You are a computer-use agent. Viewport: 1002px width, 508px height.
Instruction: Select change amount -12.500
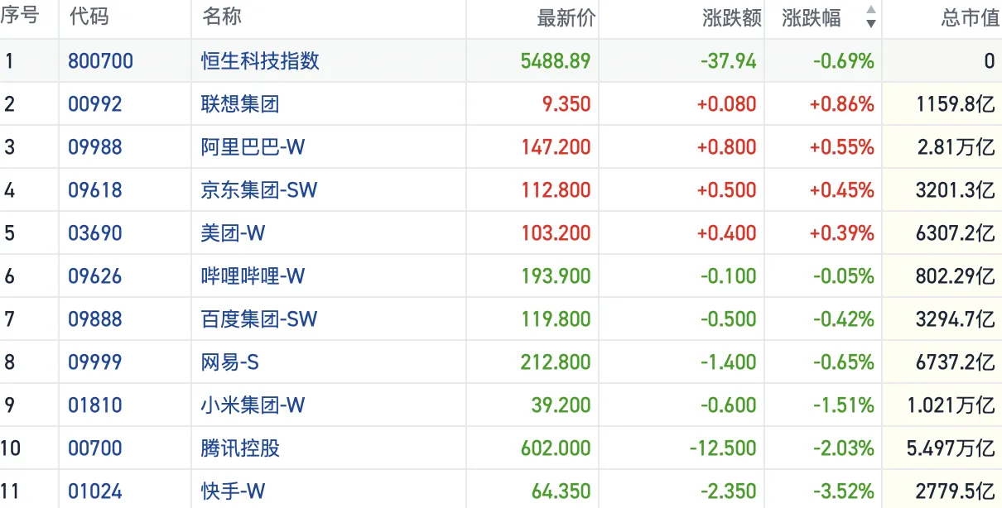coord(722,448)
